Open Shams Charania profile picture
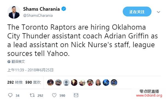Viewport: 166px width, 99px height. [x=14, y=12]
